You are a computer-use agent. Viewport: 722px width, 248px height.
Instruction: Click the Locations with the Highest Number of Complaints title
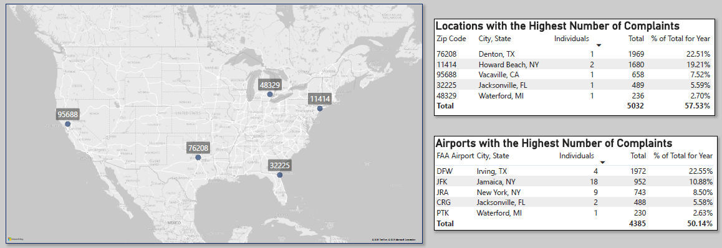tap(557, 26)
